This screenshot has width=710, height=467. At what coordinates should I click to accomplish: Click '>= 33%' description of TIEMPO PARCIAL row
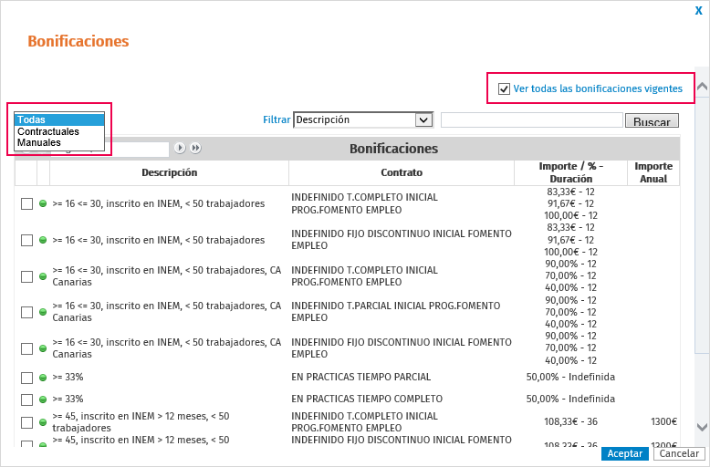pos(68,377)
